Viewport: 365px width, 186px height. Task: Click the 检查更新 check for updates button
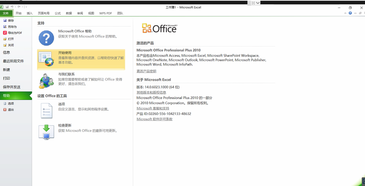coord(81,132)
